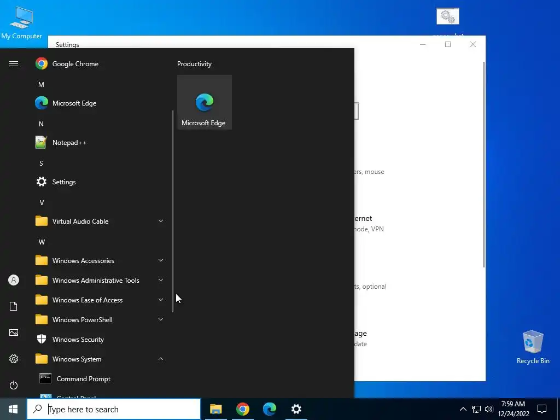Click the Start menu app list scrollbar
Image resolution: width=560 pixels, height=420 pixels.
point(173,212)
